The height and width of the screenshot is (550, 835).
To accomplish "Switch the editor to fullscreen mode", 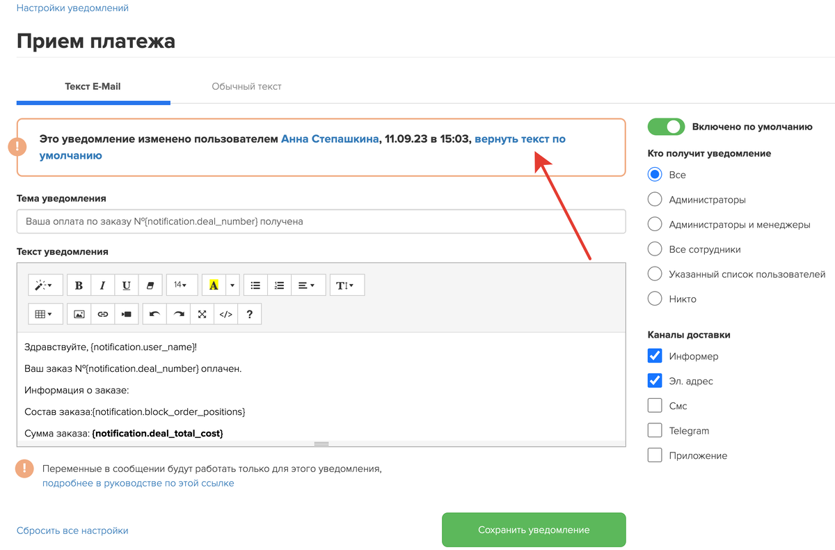I will [x=202, y=314].
